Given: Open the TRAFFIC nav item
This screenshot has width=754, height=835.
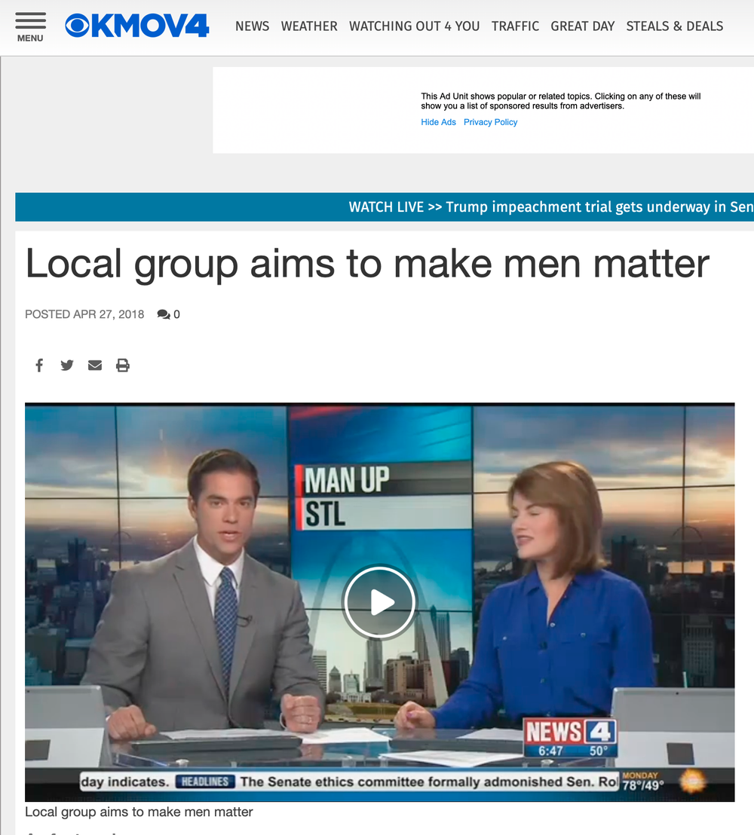Looking at the screenshot, I should coord(515,26).
